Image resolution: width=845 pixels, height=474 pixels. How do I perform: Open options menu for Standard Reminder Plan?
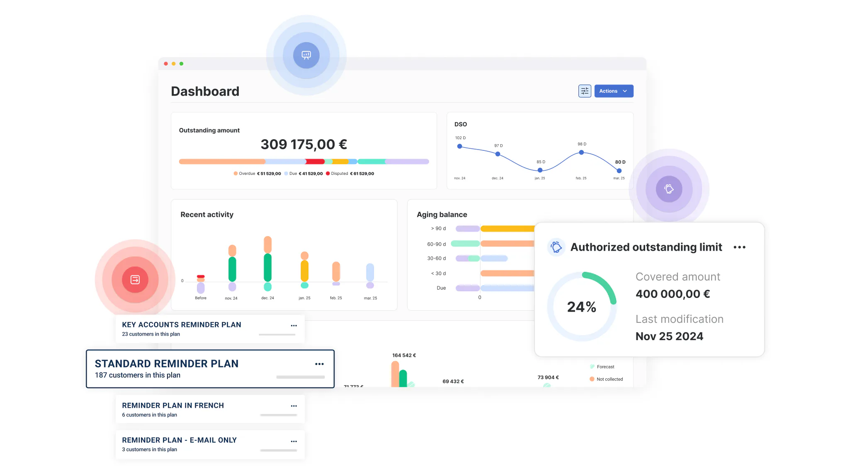point(319,364)
